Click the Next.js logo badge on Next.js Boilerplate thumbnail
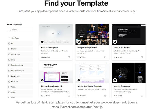The width and height of the screenshot is (154, 109). pyautogui.click(x=42, y=42)
